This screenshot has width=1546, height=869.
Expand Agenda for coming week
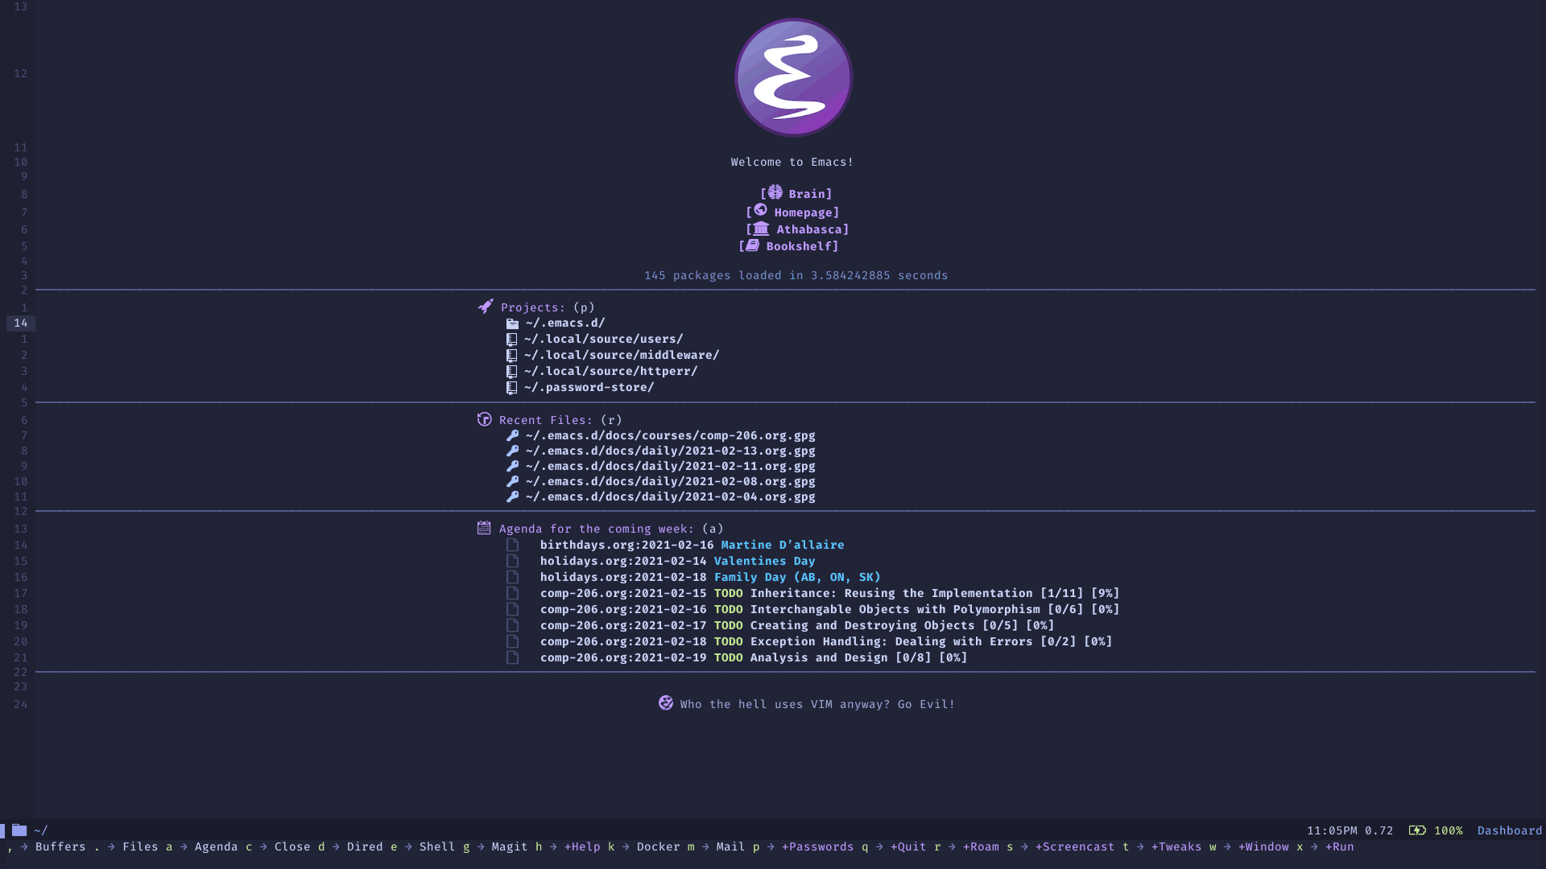(x=597, y=529)
